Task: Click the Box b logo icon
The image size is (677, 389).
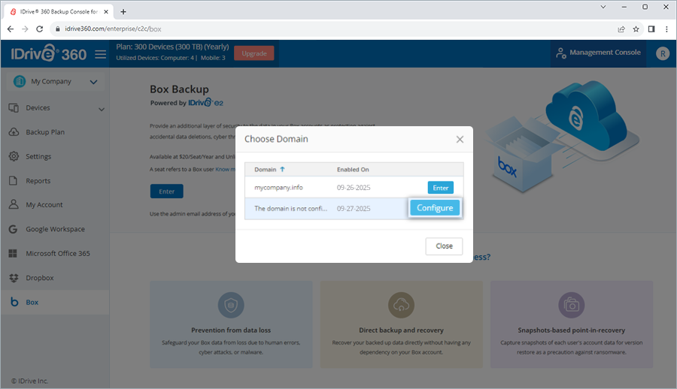Action: click(14, 302)
